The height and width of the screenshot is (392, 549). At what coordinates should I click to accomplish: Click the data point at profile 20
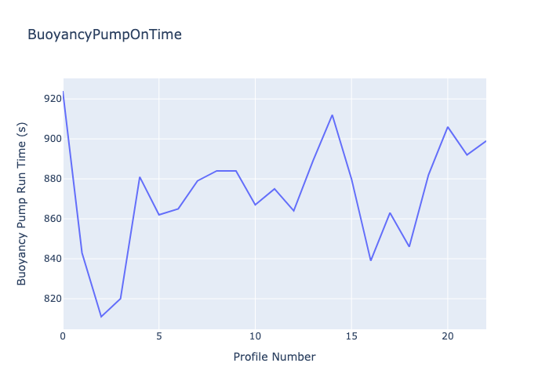448,127
